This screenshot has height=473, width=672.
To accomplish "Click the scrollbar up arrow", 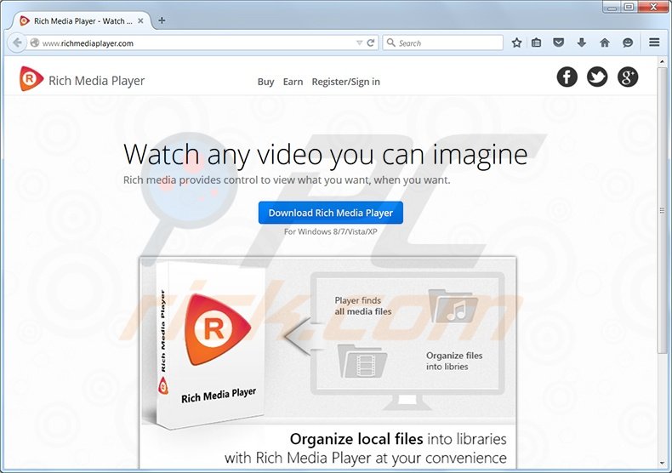I will [662, 62].
